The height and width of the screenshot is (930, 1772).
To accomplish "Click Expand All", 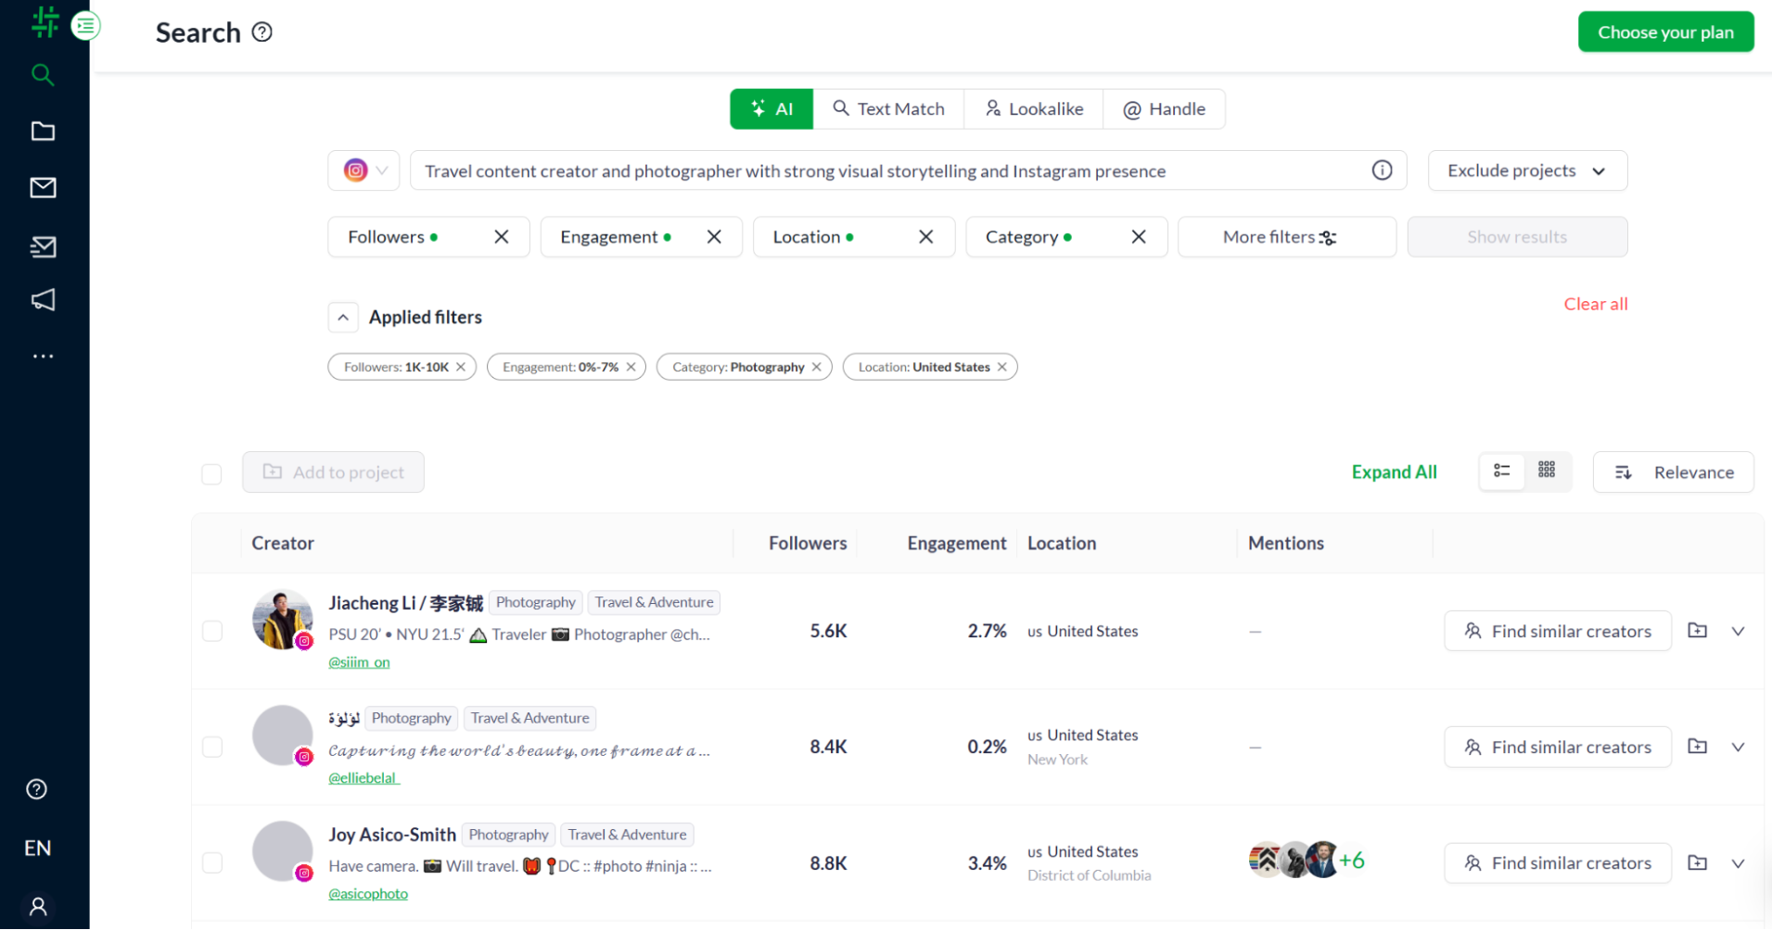I will tap(1394, 472).
